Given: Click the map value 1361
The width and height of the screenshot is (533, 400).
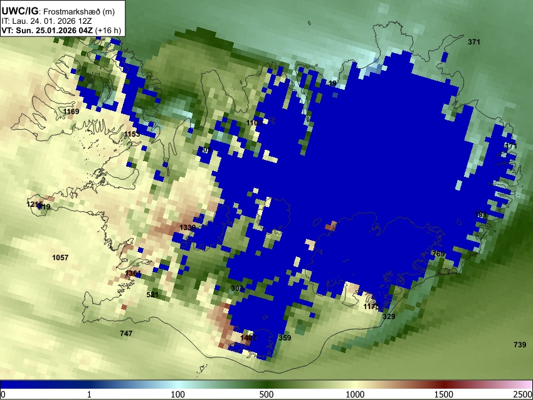Looking at the screenshot, I should [x=133, y=273].
